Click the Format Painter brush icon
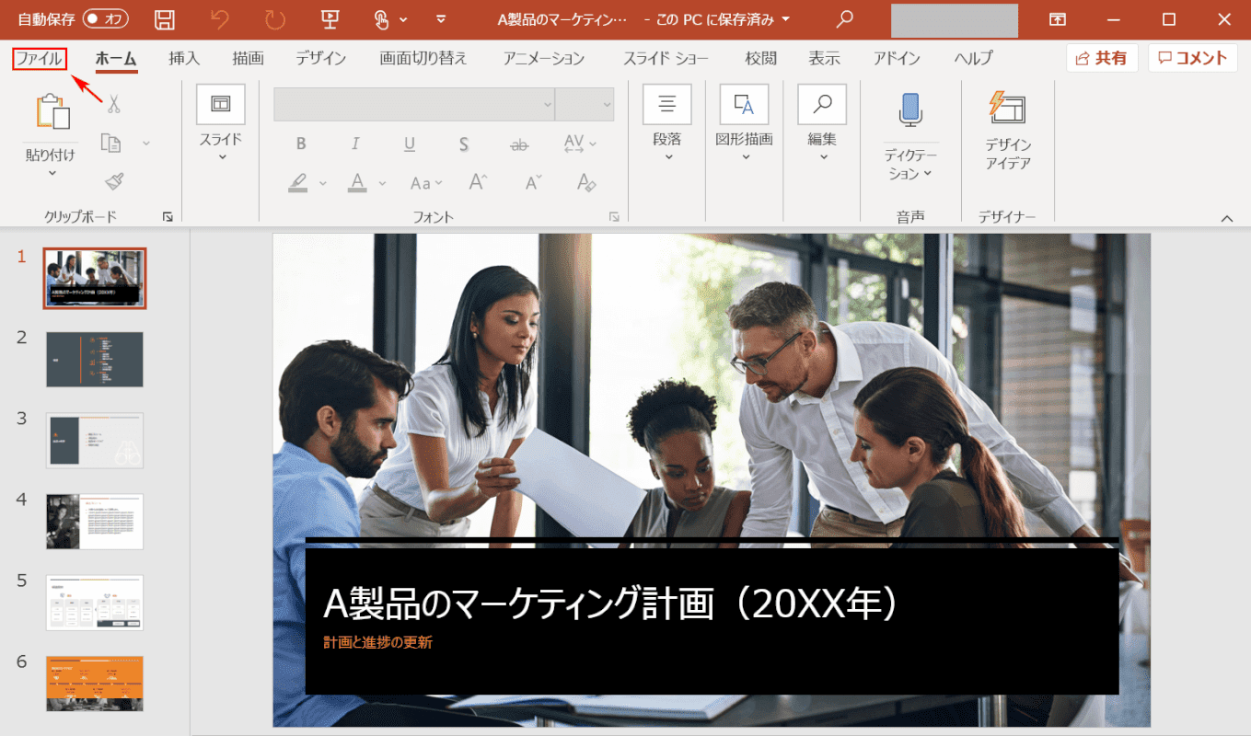Screen dimensions: 1251x736 (x=114, y=181)
